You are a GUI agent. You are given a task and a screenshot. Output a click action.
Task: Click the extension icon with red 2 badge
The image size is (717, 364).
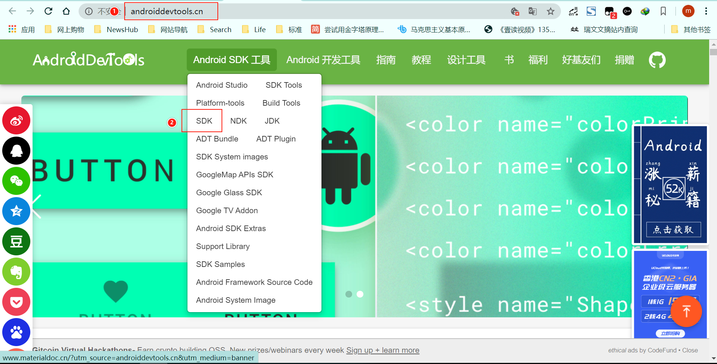(610, 12)
